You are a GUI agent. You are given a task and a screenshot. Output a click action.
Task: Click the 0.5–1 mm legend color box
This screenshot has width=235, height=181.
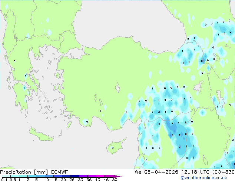coord(15,176)
